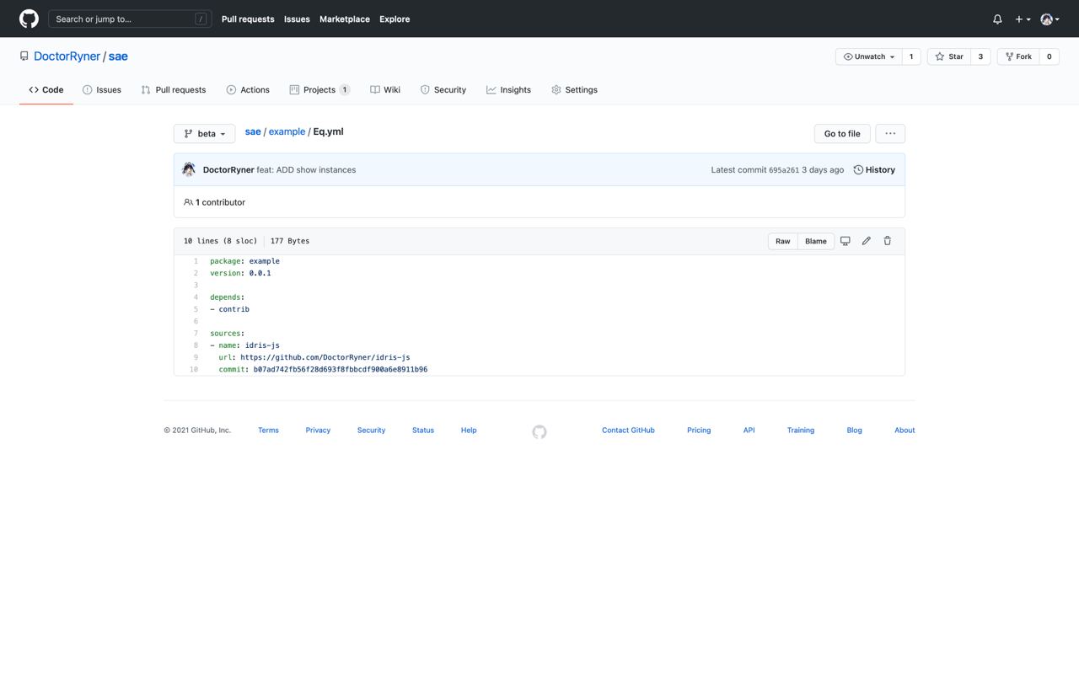Screen dimensions: 1079x674
Task: Switch to the Wiki tab
Action: pos(385,89)
